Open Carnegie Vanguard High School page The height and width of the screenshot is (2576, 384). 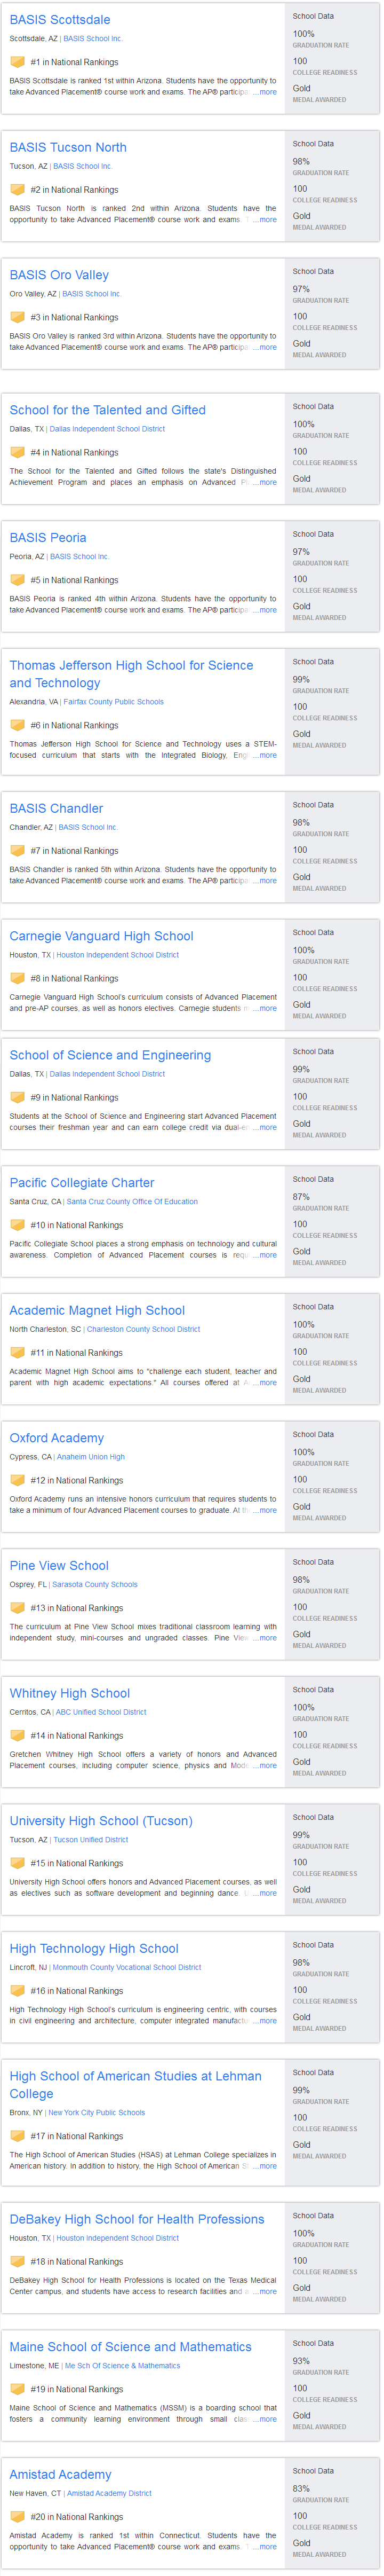click(x=102, y=936)
